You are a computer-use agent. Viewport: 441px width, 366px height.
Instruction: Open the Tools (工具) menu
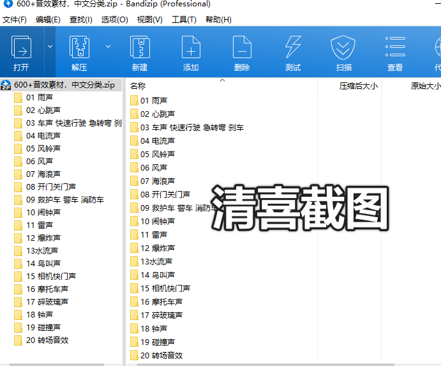(x=184, y=19)
